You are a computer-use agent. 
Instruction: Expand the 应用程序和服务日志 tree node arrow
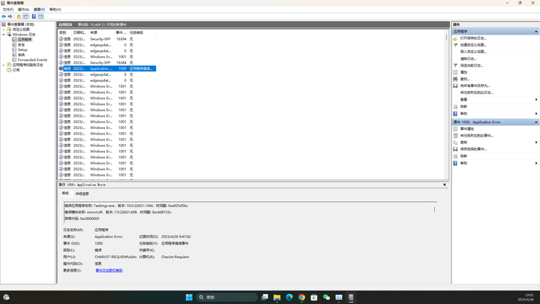click(4, 65)
